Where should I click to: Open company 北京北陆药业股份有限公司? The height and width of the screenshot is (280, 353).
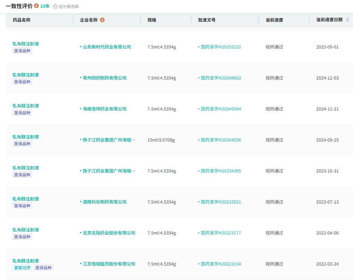[x=109, y=233]
